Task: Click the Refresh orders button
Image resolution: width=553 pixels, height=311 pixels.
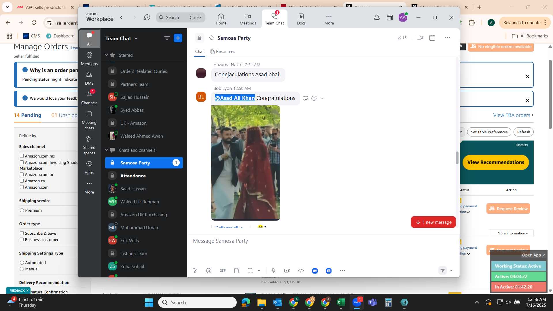Action: 523,132
